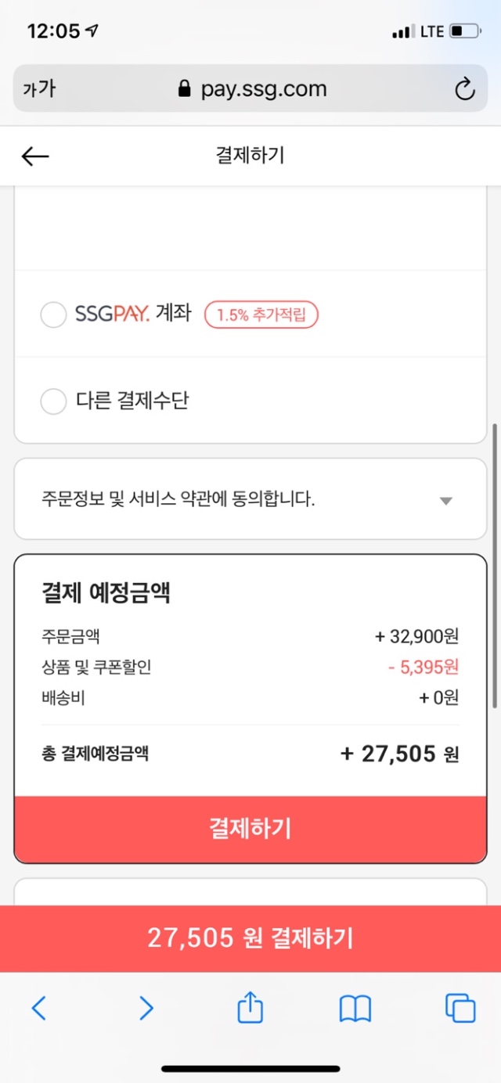Reload the page with Safari refresh icon
Viewport: 501px width, 1083px height.
[465, 89]
